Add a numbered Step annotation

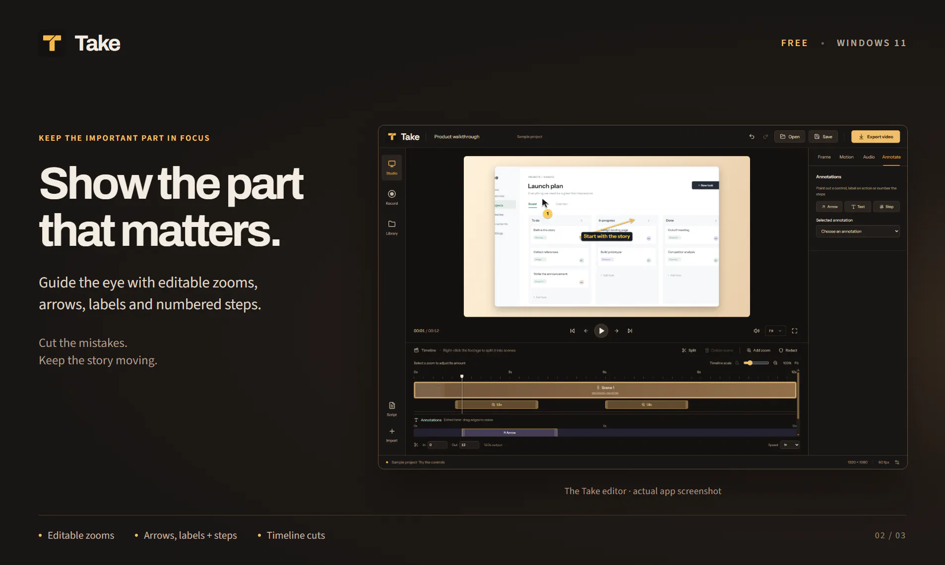tap(886, 207)
